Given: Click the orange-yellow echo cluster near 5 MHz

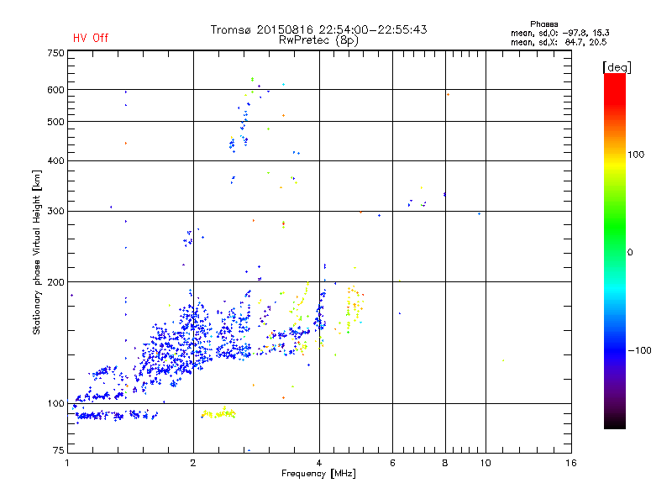Looking at the screenshot, I should click(x=355, y=307).
